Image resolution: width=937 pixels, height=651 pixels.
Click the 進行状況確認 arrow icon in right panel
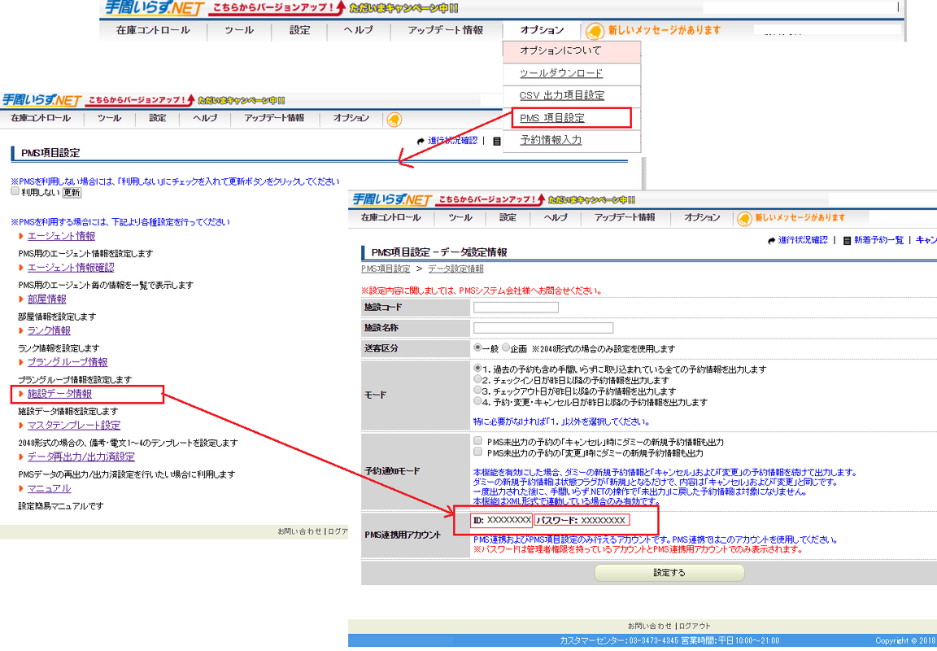click(x=772, y=241)
